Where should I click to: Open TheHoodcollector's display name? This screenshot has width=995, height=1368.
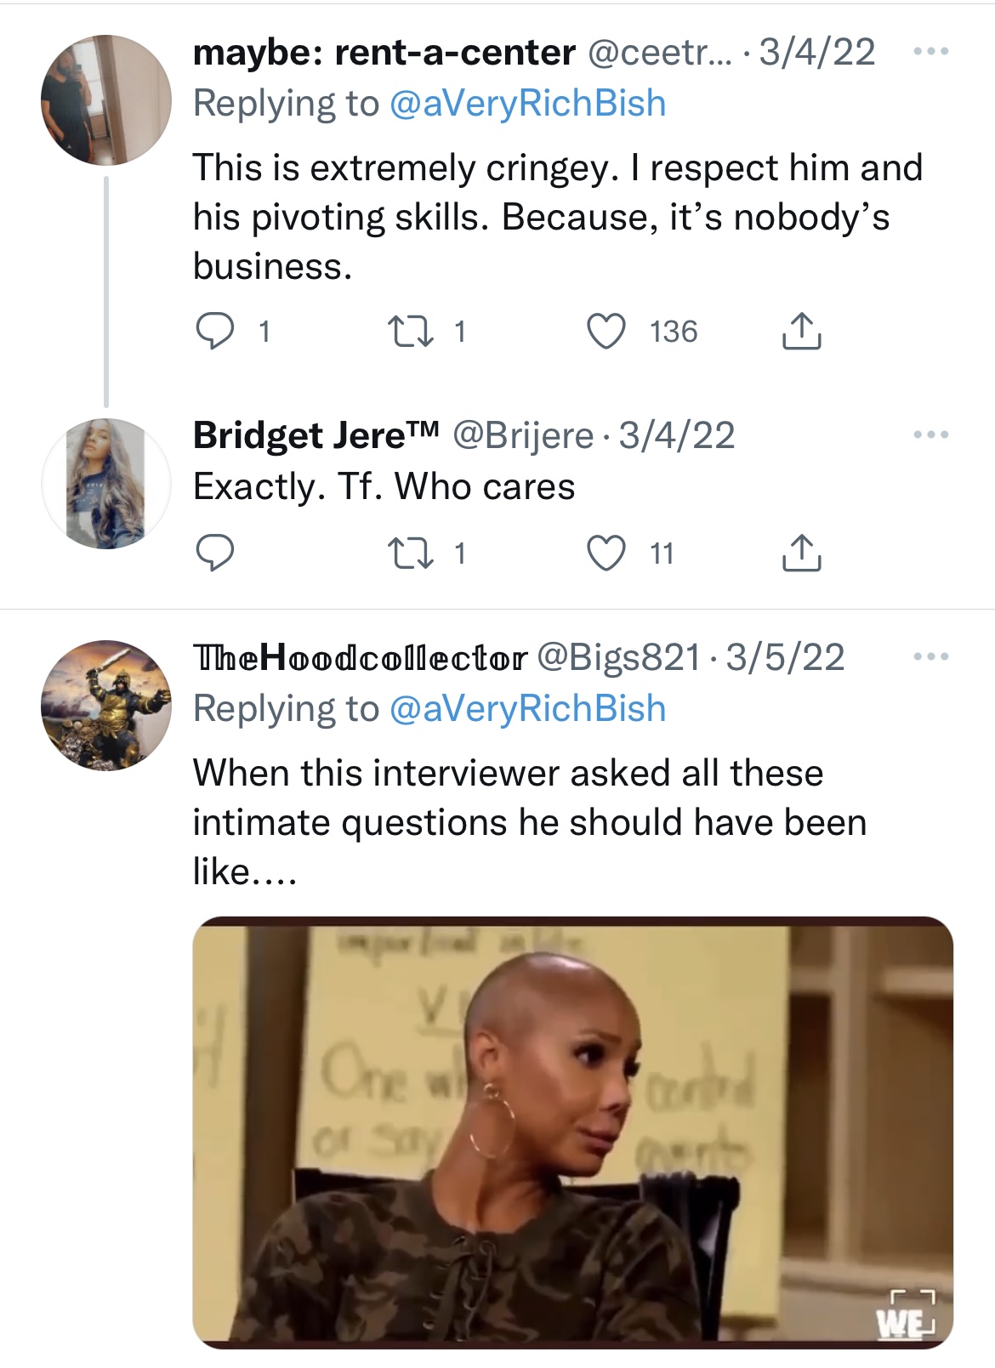pos(360,657)
